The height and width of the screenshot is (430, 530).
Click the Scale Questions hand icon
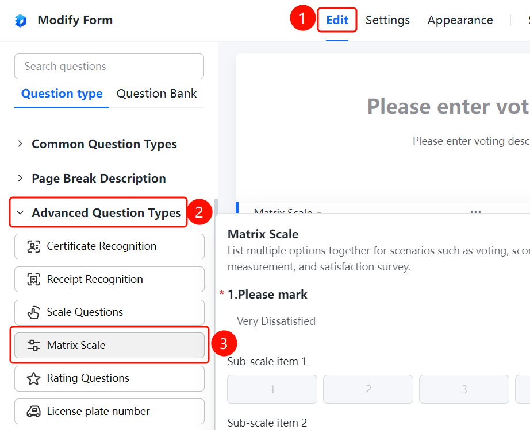pos(33,312)
